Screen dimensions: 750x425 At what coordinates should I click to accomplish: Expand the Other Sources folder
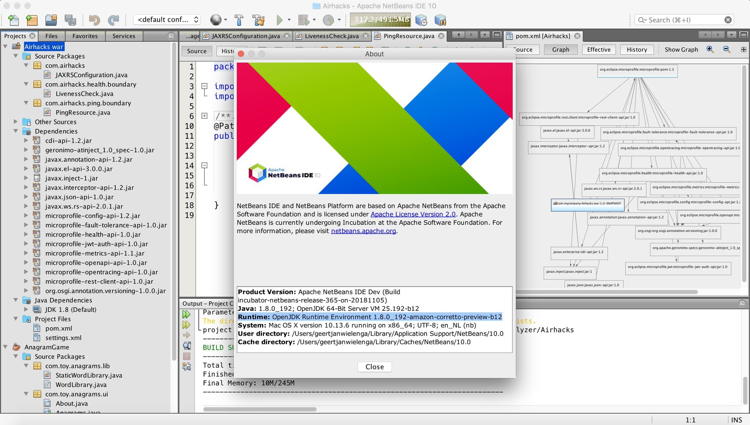[x=16, y=122]
